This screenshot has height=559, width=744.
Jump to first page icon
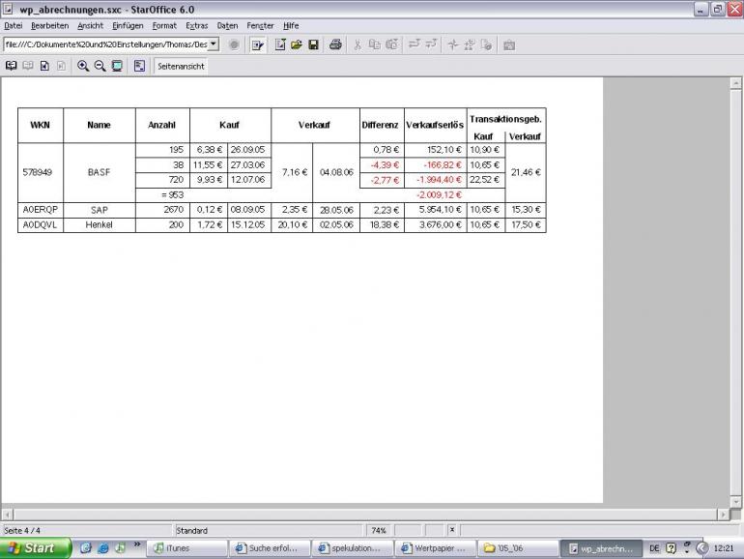click(x=44, y=66)
